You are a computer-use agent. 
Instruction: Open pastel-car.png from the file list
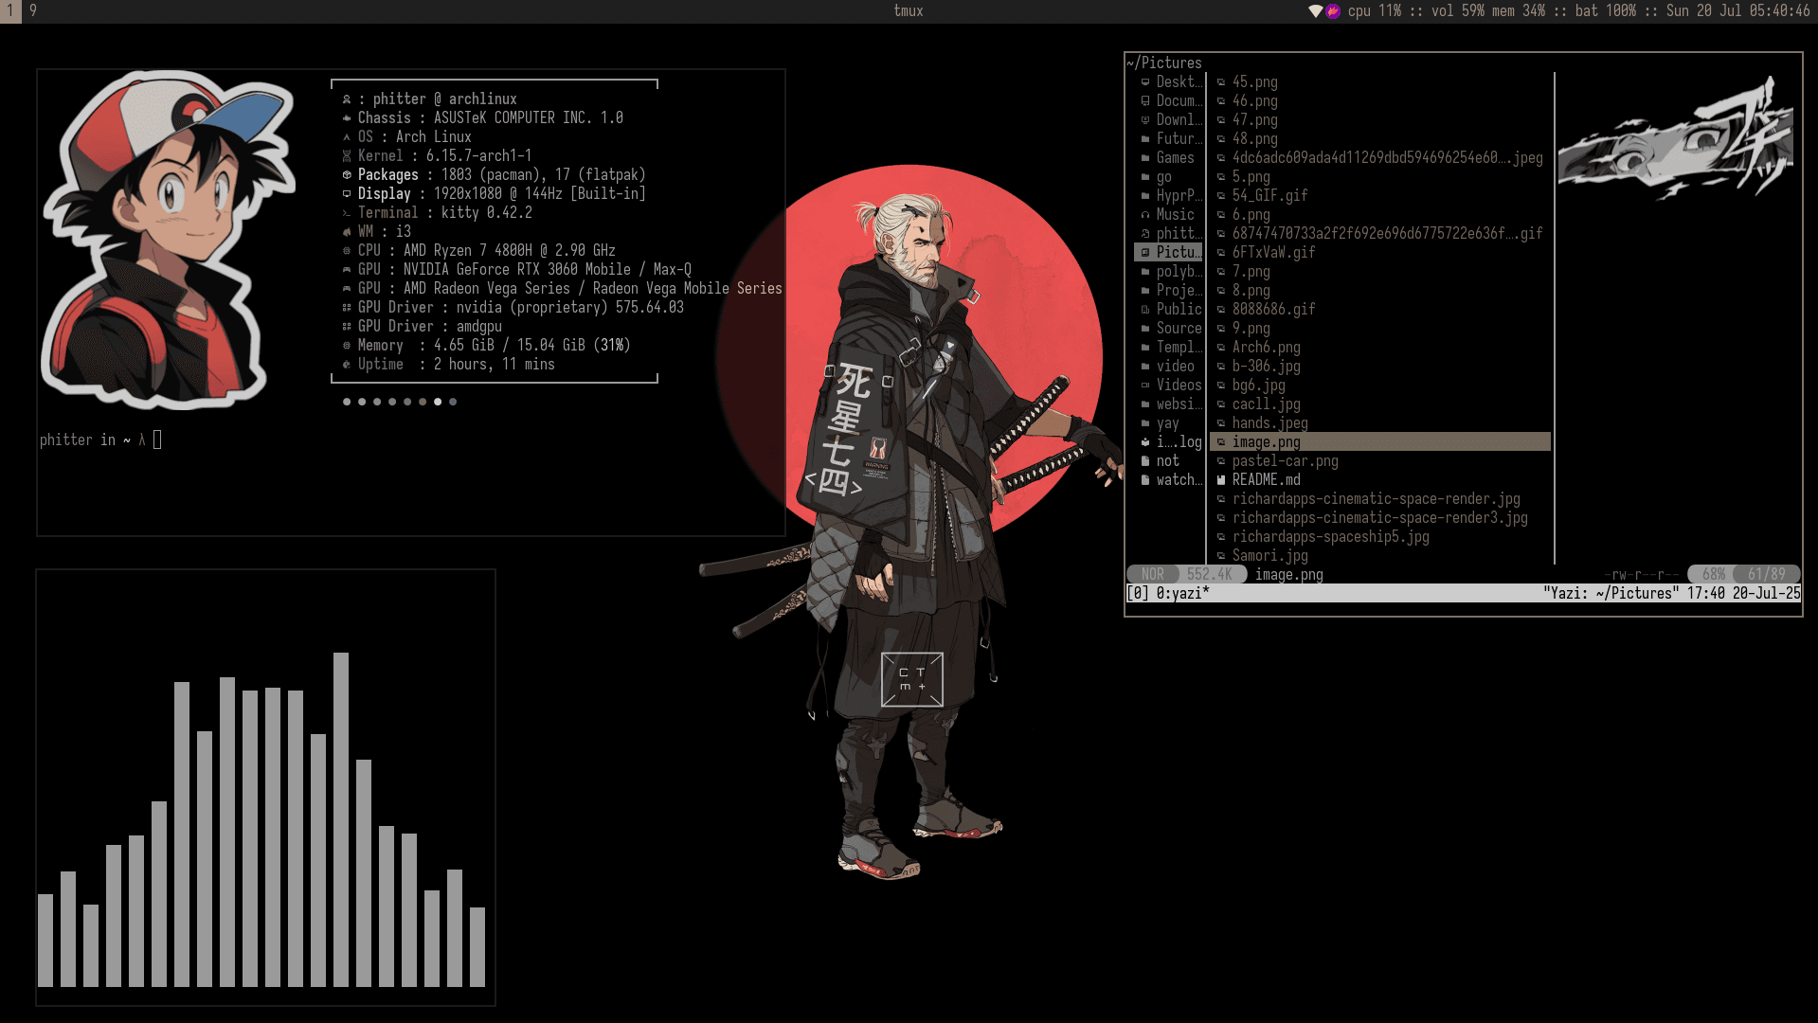tap(1285, 460)
